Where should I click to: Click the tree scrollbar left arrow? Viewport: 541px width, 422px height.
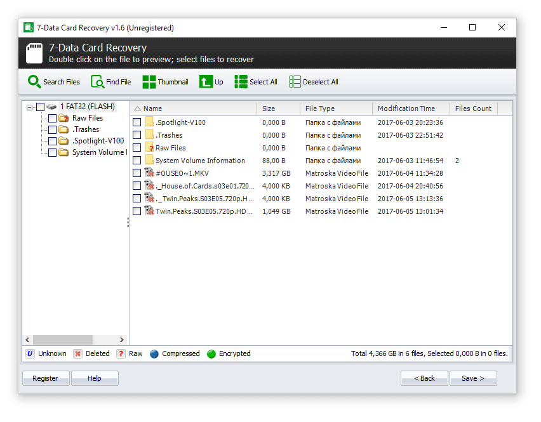[x=27, y=340]
